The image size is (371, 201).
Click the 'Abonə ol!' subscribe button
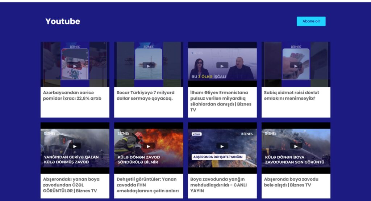(x=311, y=21)
